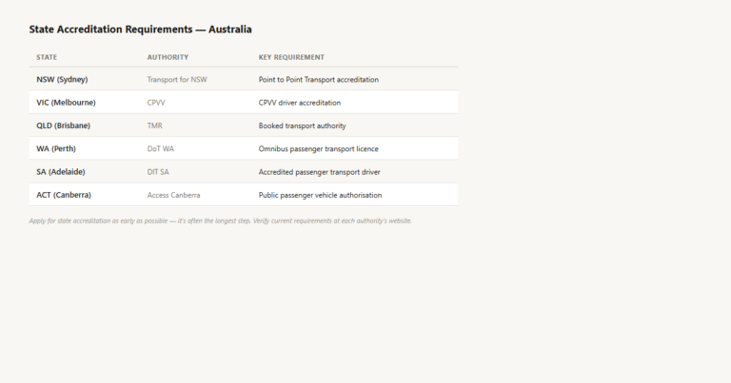Click Omnibus passenger transport licence text
Screen dimensions: 731x383
point(319,149)
